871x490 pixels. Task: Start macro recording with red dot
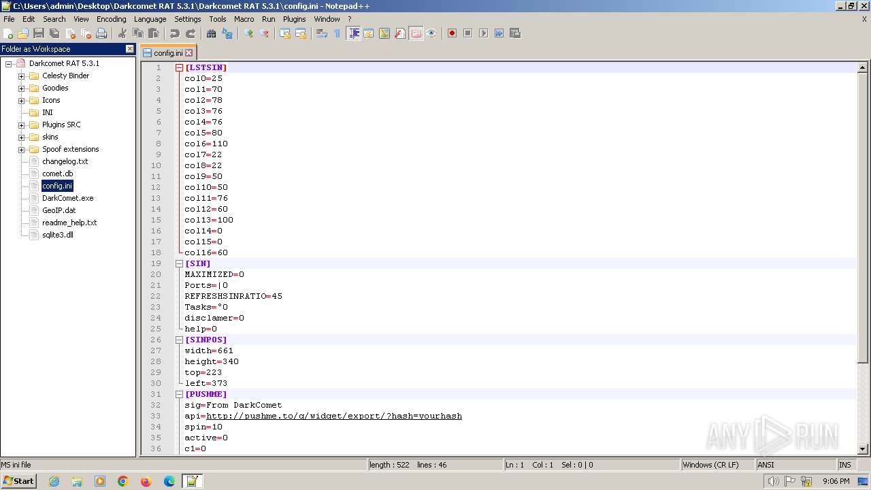coord(452,33)
